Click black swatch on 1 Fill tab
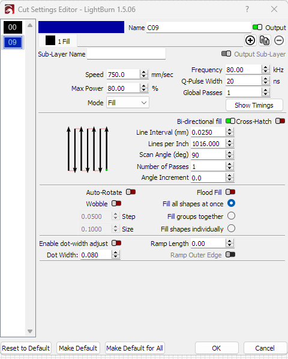 pyautogui.click(x=50, y=40)
